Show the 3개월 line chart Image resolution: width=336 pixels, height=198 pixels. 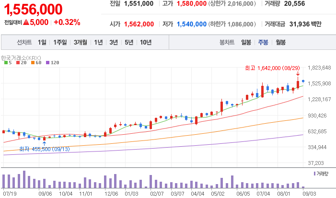(x=81, y=42)
